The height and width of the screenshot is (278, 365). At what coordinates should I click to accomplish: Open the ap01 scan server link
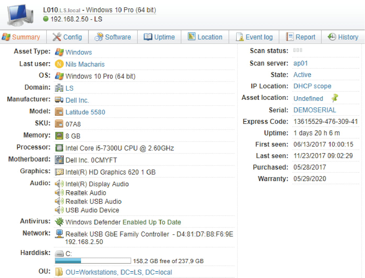point(300,63)
